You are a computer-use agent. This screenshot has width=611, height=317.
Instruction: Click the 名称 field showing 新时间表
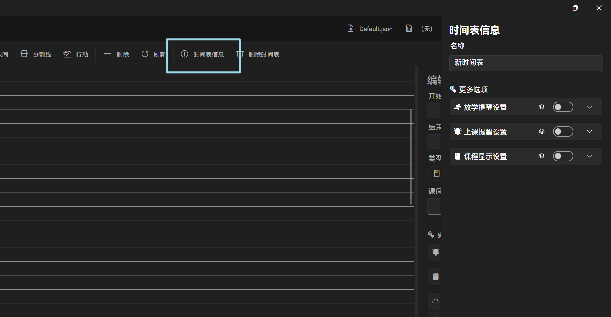point(525,63)
